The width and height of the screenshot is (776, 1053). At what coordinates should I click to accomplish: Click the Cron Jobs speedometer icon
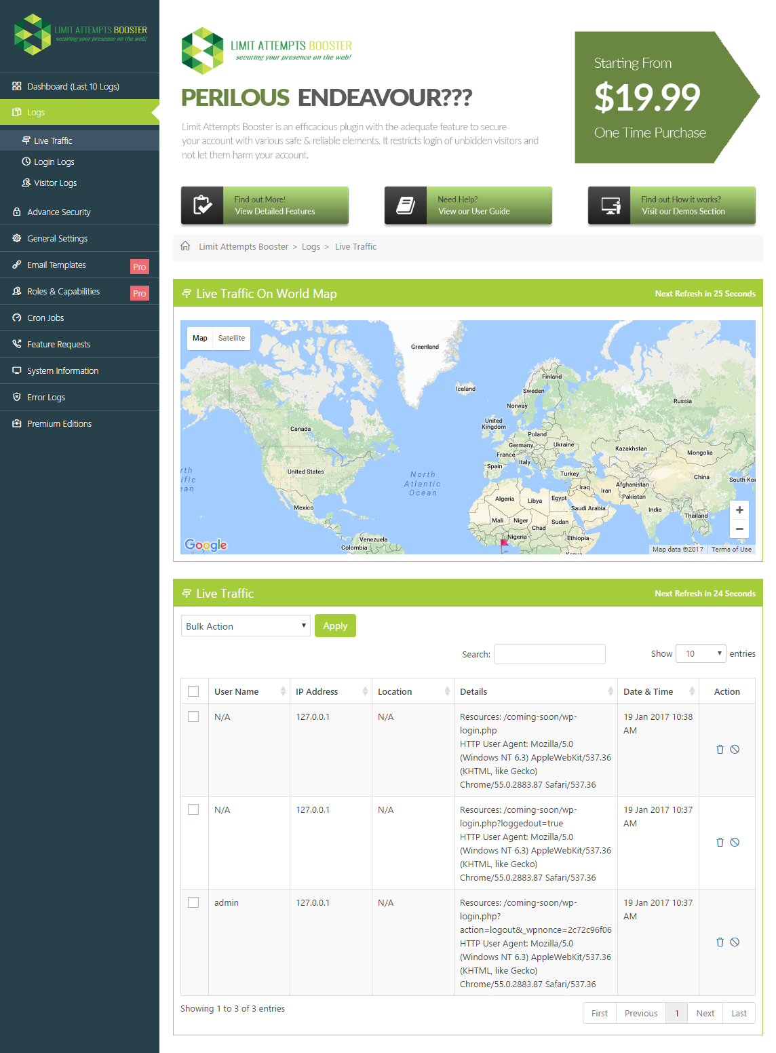point(17,318)
